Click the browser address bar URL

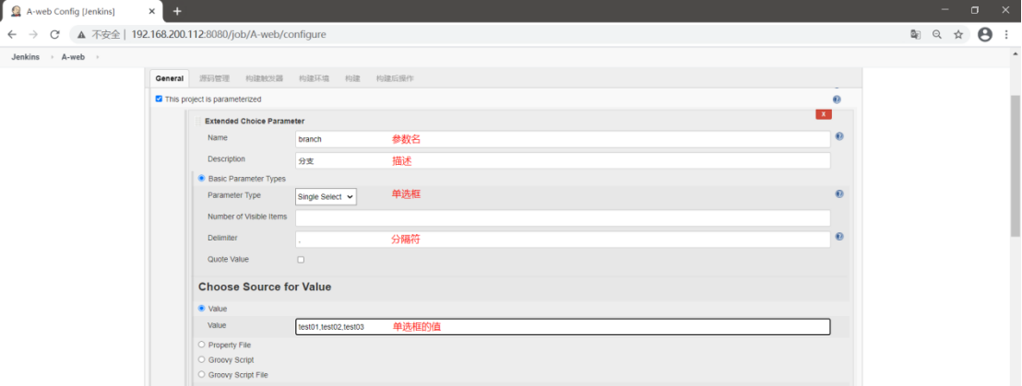pos(229,34)
